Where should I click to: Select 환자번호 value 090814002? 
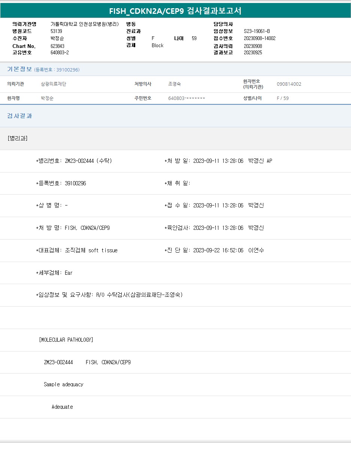[289, 84]
